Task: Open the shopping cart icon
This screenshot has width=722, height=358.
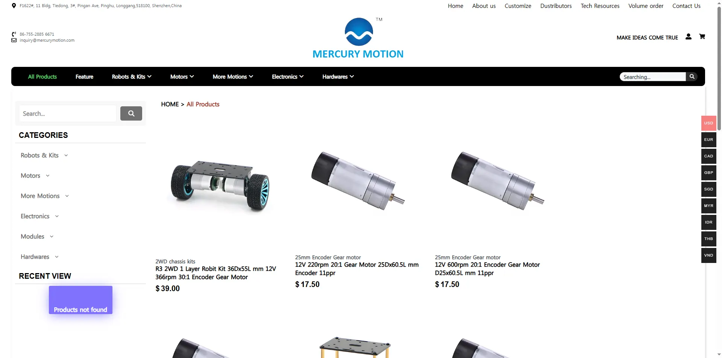Action: click(x=702, y=36)
